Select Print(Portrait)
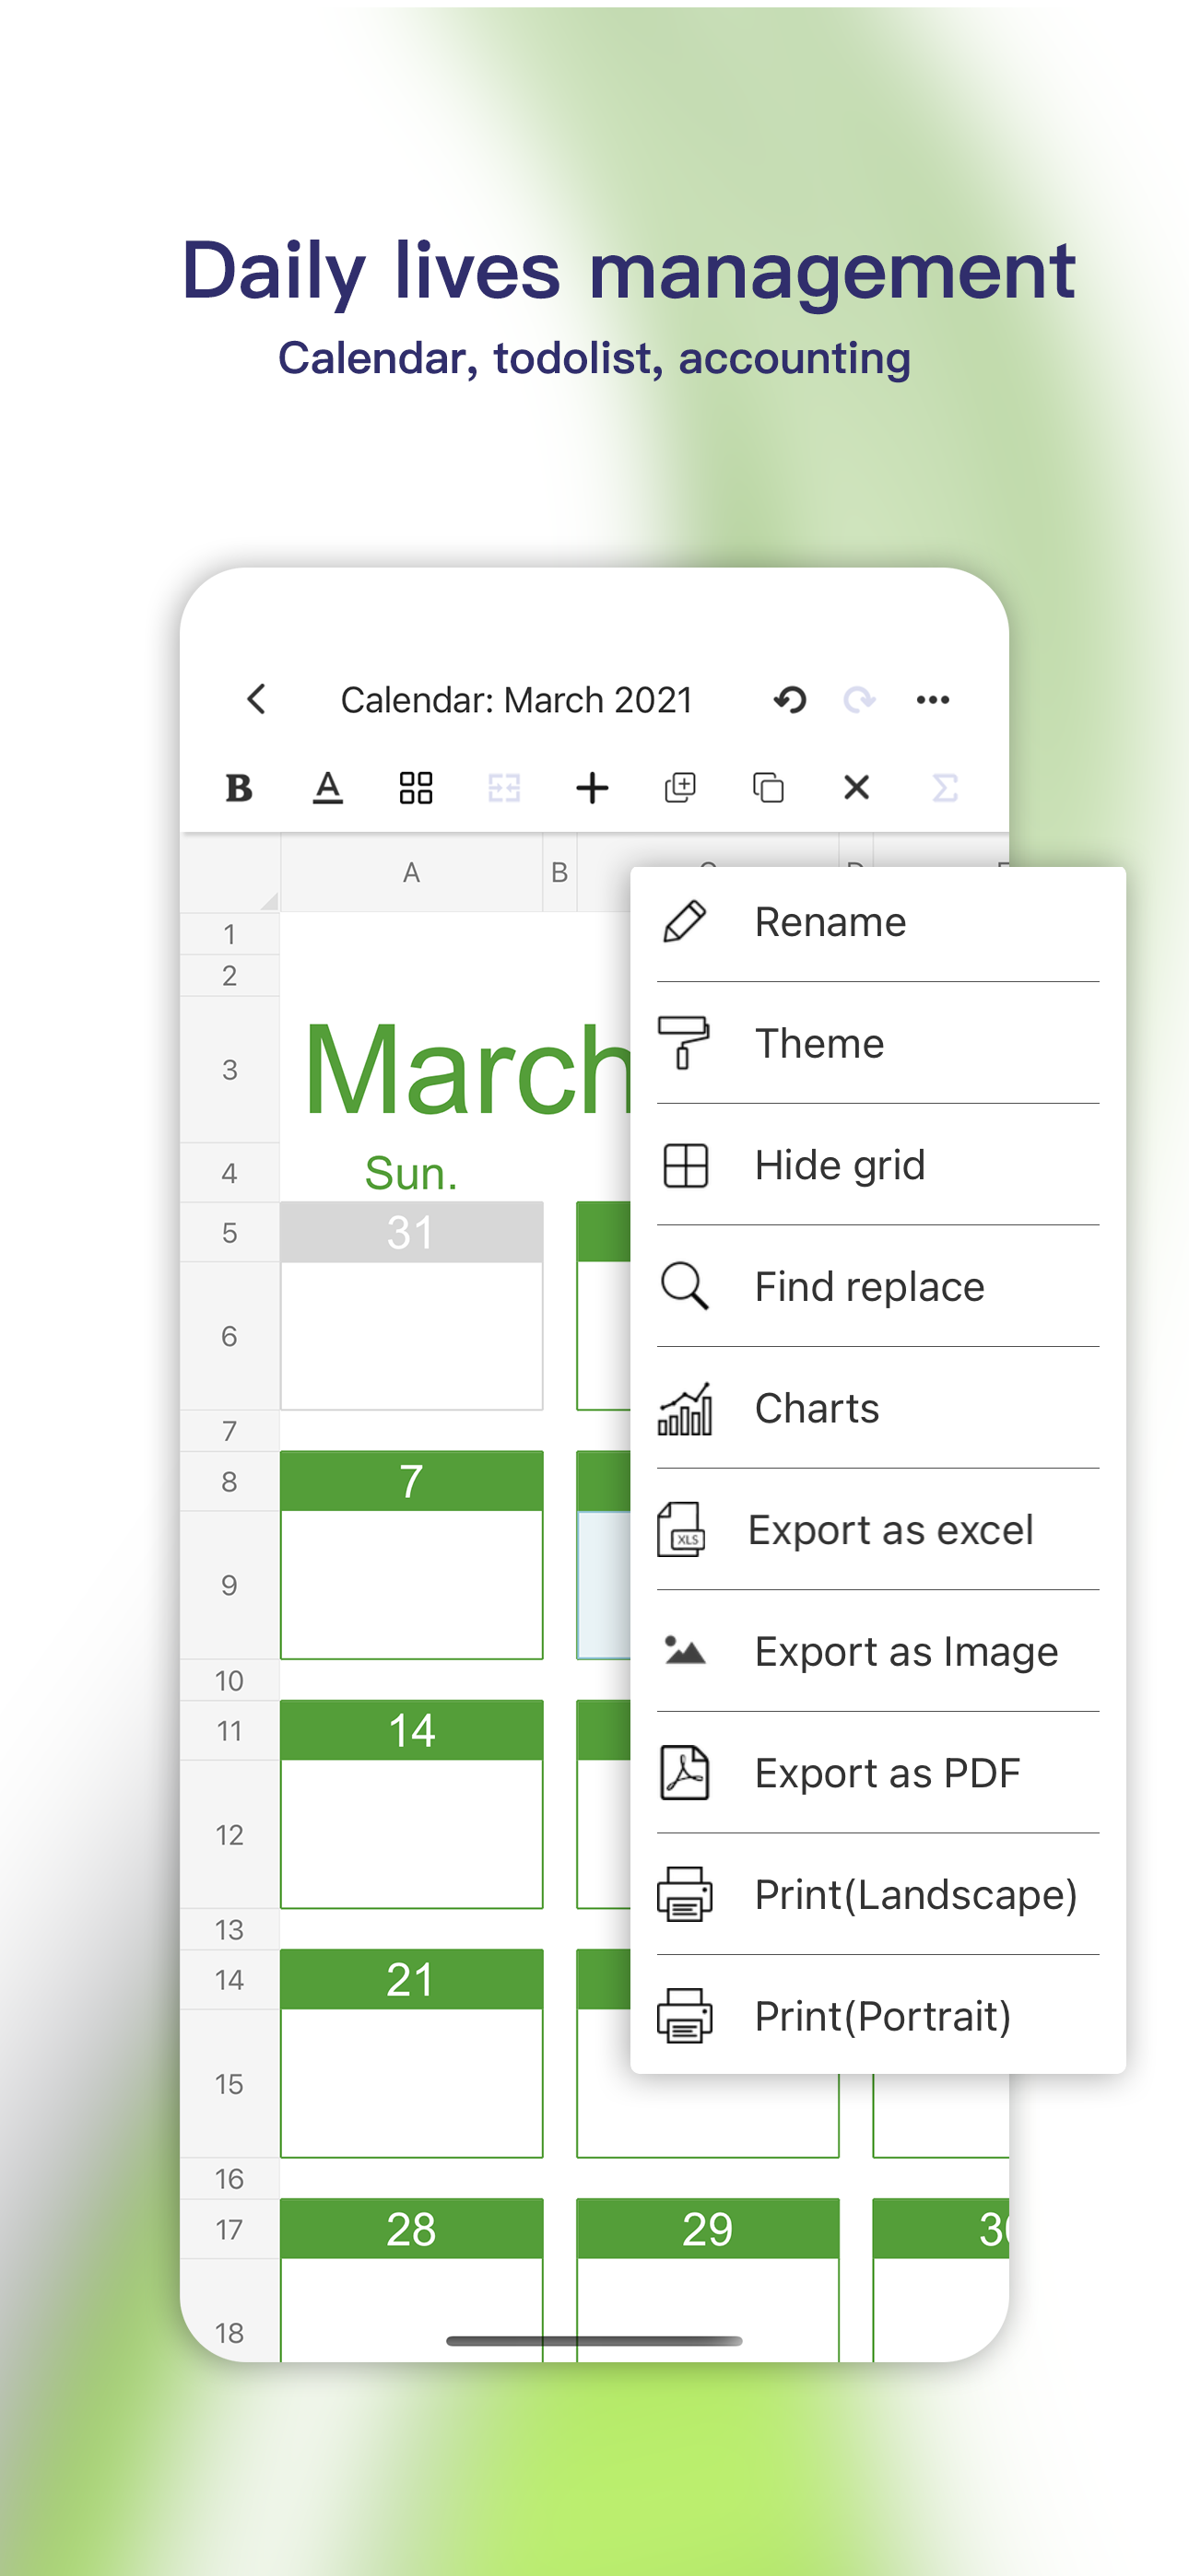Image resolution: width=1189 pixels, height=2576 pixels. [x=877, y=2016]
